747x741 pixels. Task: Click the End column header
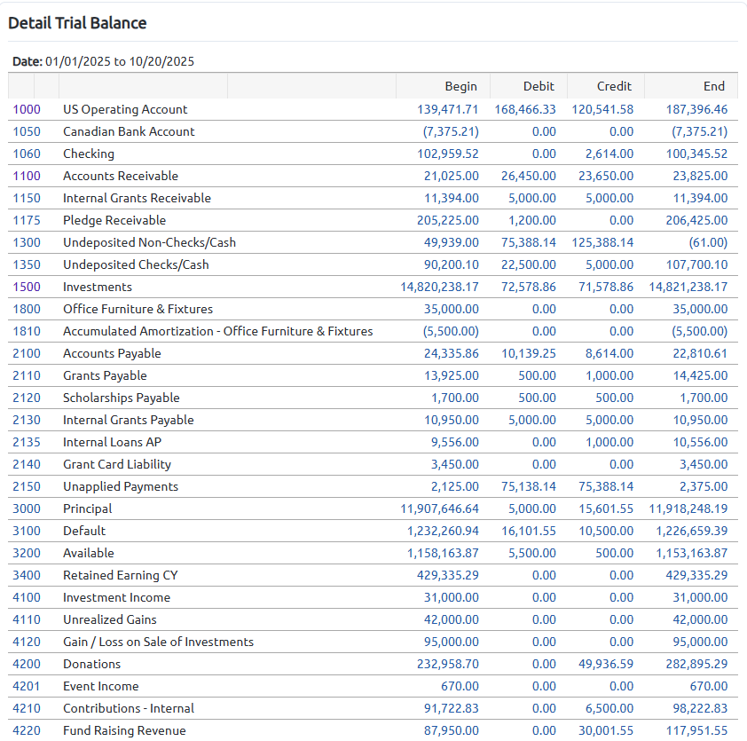tap(714, 86)
